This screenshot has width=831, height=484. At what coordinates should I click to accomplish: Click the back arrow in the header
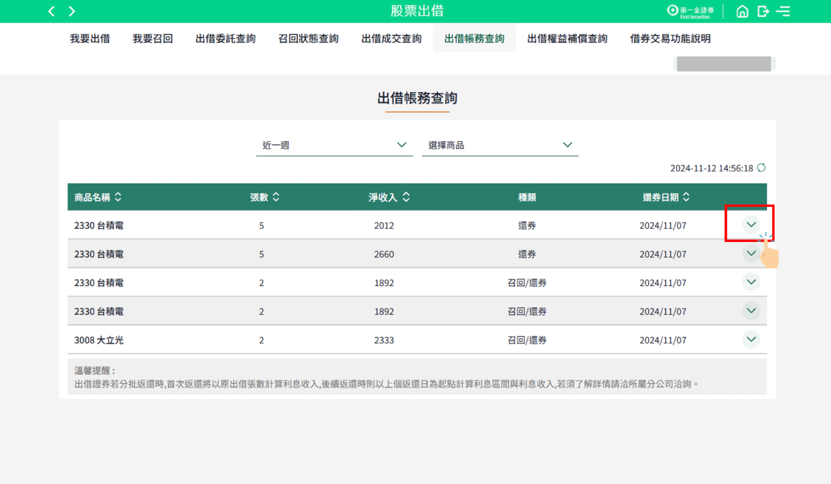pos(52,12)
